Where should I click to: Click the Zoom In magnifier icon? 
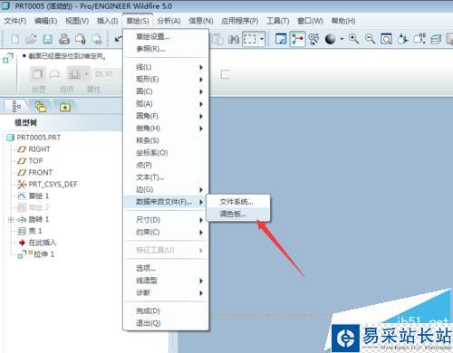pos(353,39)
